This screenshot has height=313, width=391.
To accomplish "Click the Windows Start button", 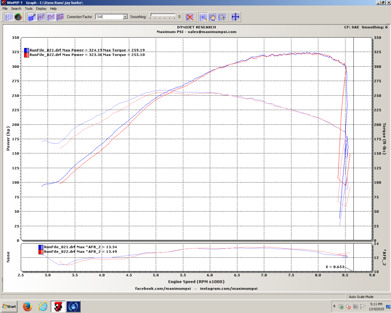I will (x=9, y=306).
